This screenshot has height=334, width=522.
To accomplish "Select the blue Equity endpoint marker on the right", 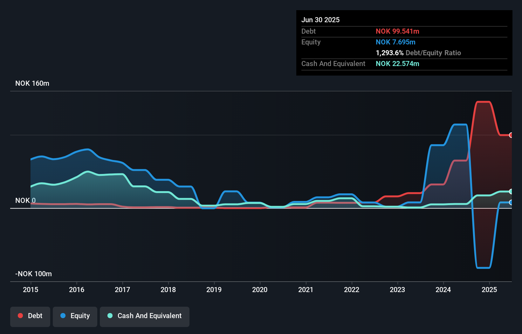I will tap(511, 202).
